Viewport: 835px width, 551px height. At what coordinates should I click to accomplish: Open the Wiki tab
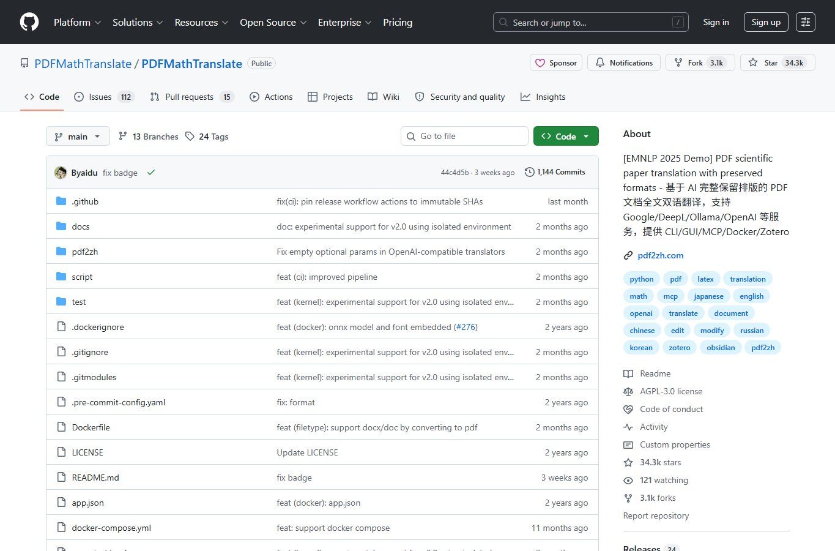[384, 97]
